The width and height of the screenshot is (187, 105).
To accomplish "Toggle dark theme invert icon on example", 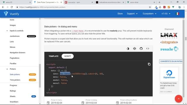I will coord(128,49).
